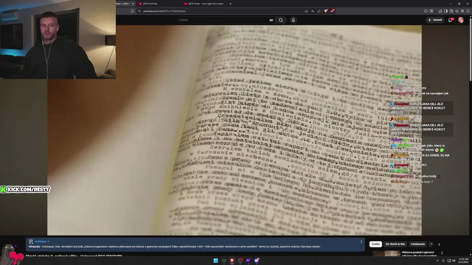
Task: Select the 'Od: World at War' chip
Action: click(x=395, y=244)
